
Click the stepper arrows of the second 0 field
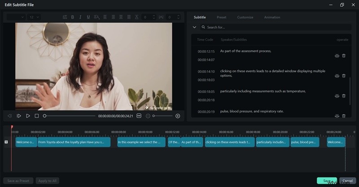coord(178,17)
